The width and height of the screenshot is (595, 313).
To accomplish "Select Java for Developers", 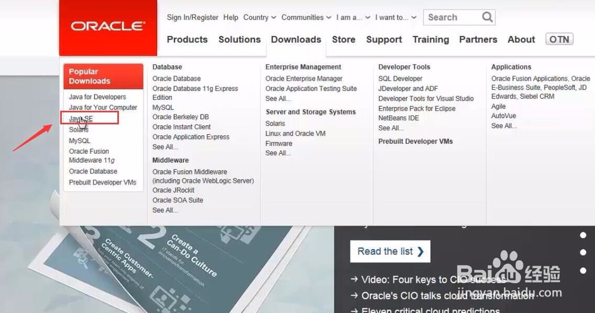I will coord(97,97).
